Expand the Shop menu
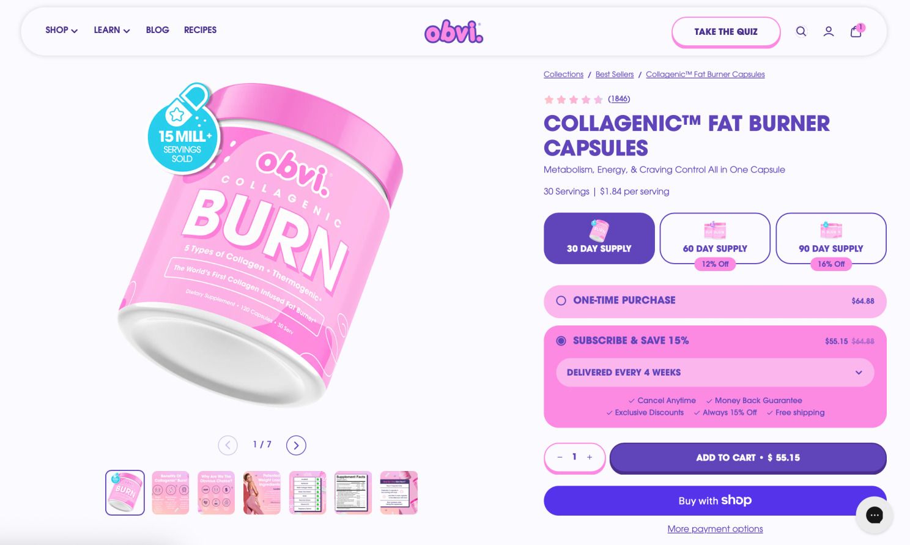The image size is (910, 545). (x=61, y=30)
